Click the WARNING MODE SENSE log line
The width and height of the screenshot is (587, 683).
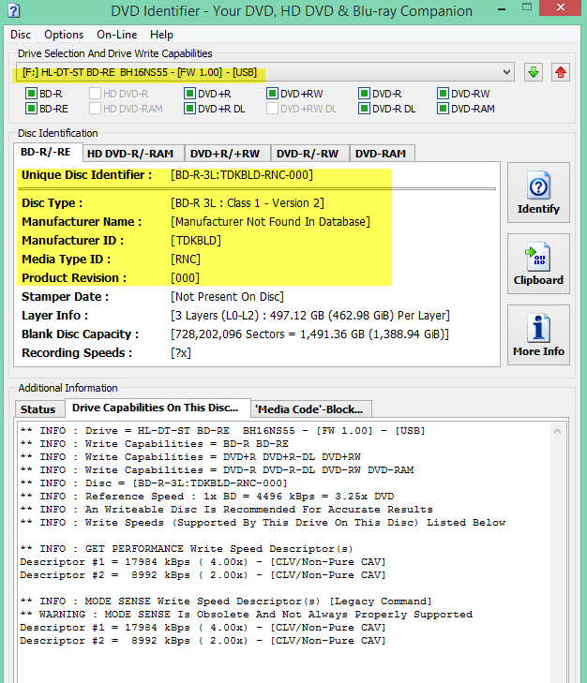pyautogui.click(x=247, y=615)
